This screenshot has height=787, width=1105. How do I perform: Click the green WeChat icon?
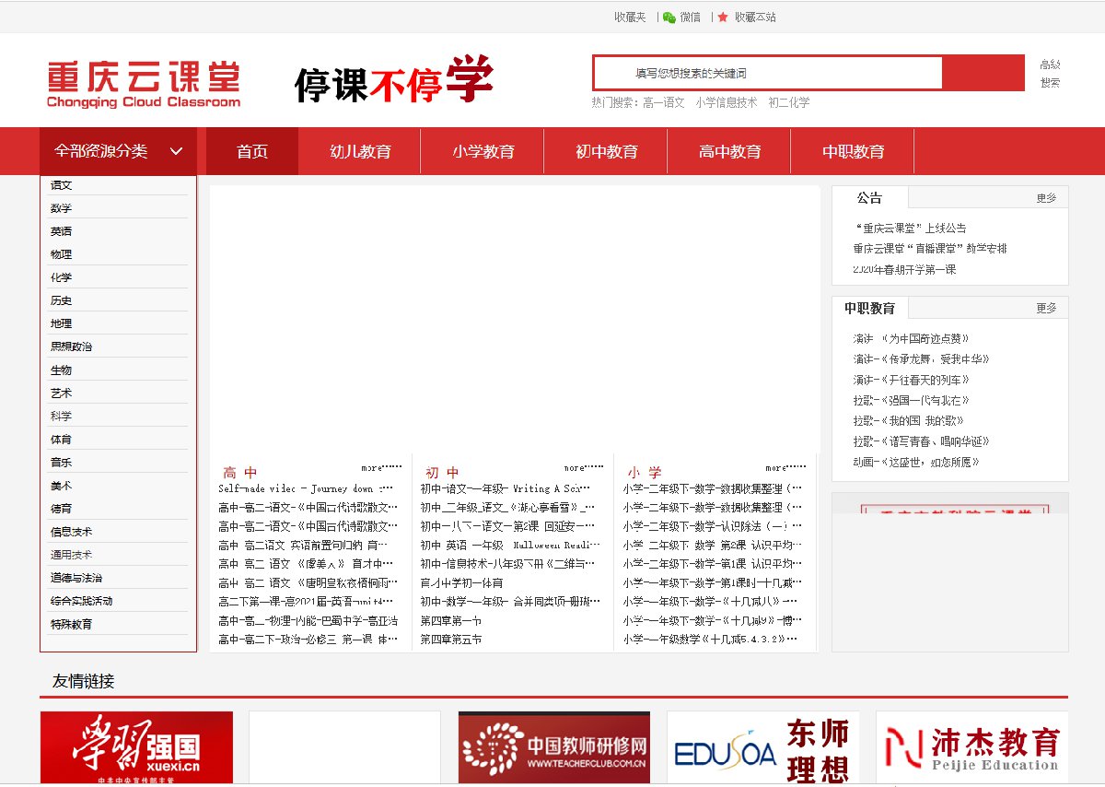click(x=669, y=18)
